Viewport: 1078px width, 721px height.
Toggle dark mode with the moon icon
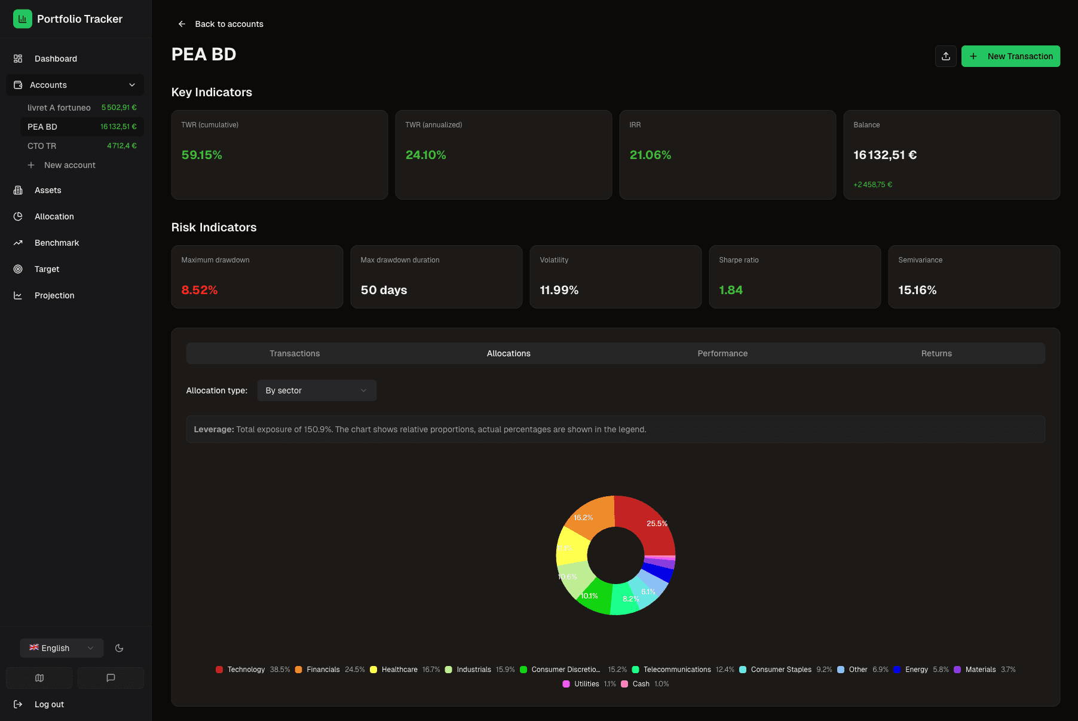tap(118, 647)
